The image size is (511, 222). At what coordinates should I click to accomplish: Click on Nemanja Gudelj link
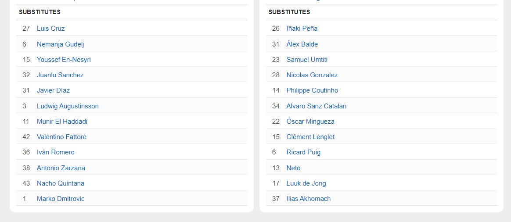pyautogui.click(x=60, y=44)
